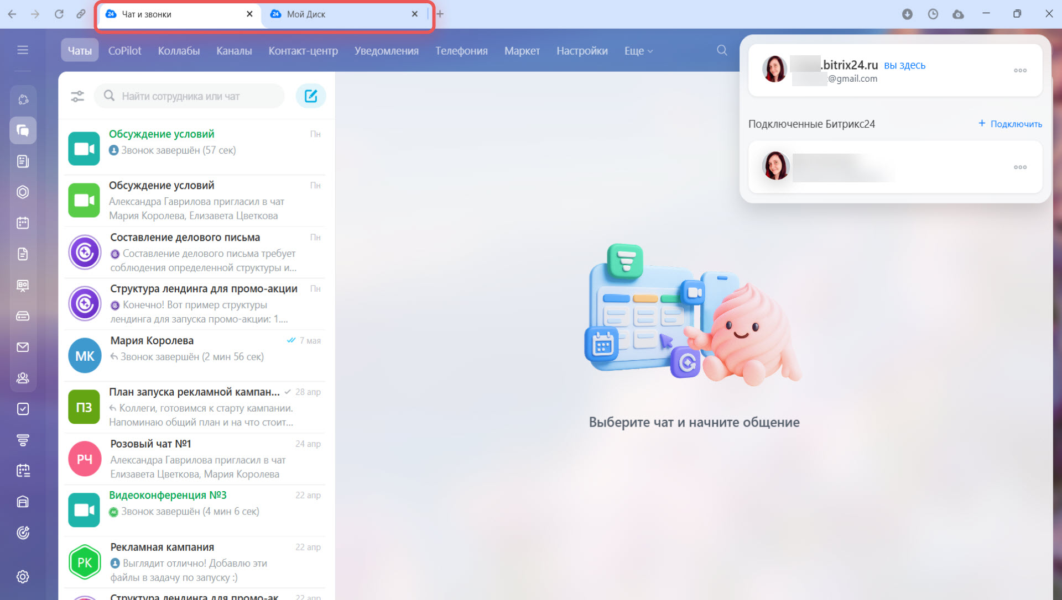This screenshot has height=600, width=1062.
Task: Open the Контакт-центр menu item
Action: [303, 50]
